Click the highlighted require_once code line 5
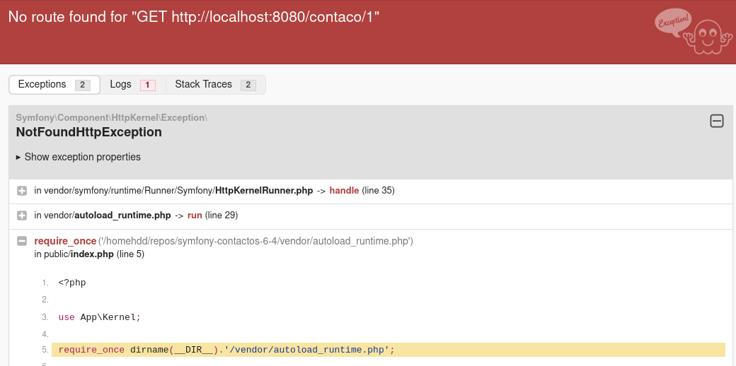Screen dimensions: 736x366 [x=389, y=350]
